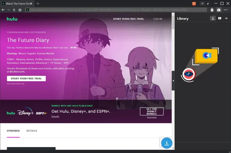Reload the current Hulu page

(x=14, y=10)
